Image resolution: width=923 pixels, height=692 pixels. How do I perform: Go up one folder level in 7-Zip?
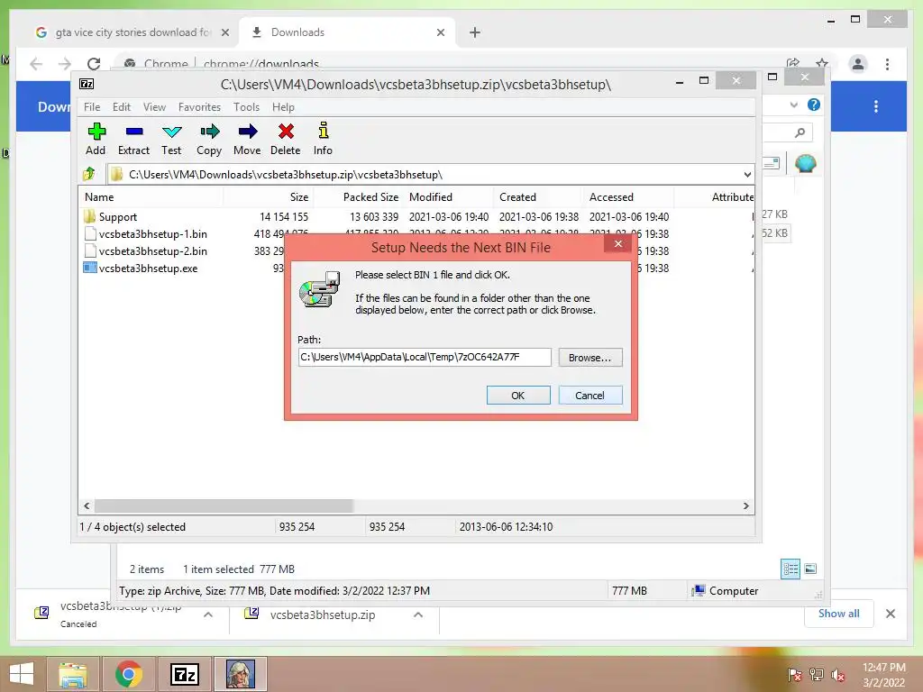click(89, 174)
